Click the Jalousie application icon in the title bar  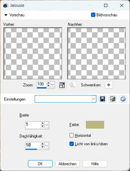point(5,5)
